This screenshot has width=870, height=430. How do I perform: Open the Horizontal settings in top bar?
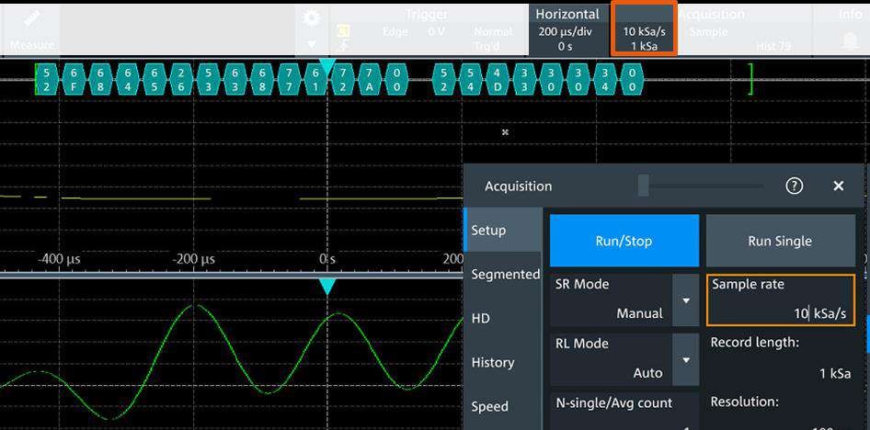tap(567, 29)
